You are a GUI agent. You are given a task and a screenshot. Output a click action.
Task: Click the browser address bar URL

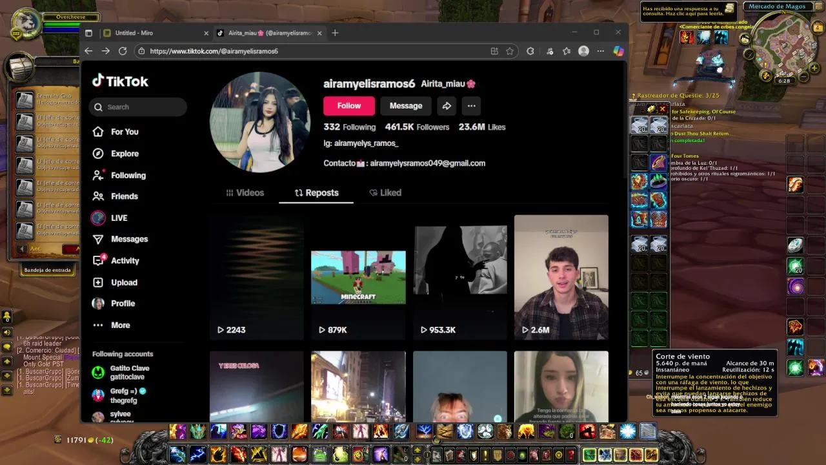[214, 51]
